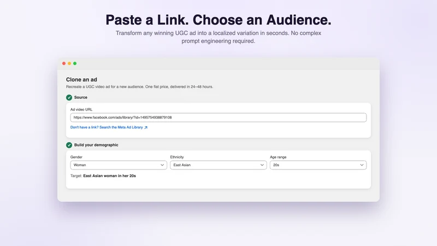Click the 'Ethnicity' field label
Viewport: 437px width, 246px height.
177,157
